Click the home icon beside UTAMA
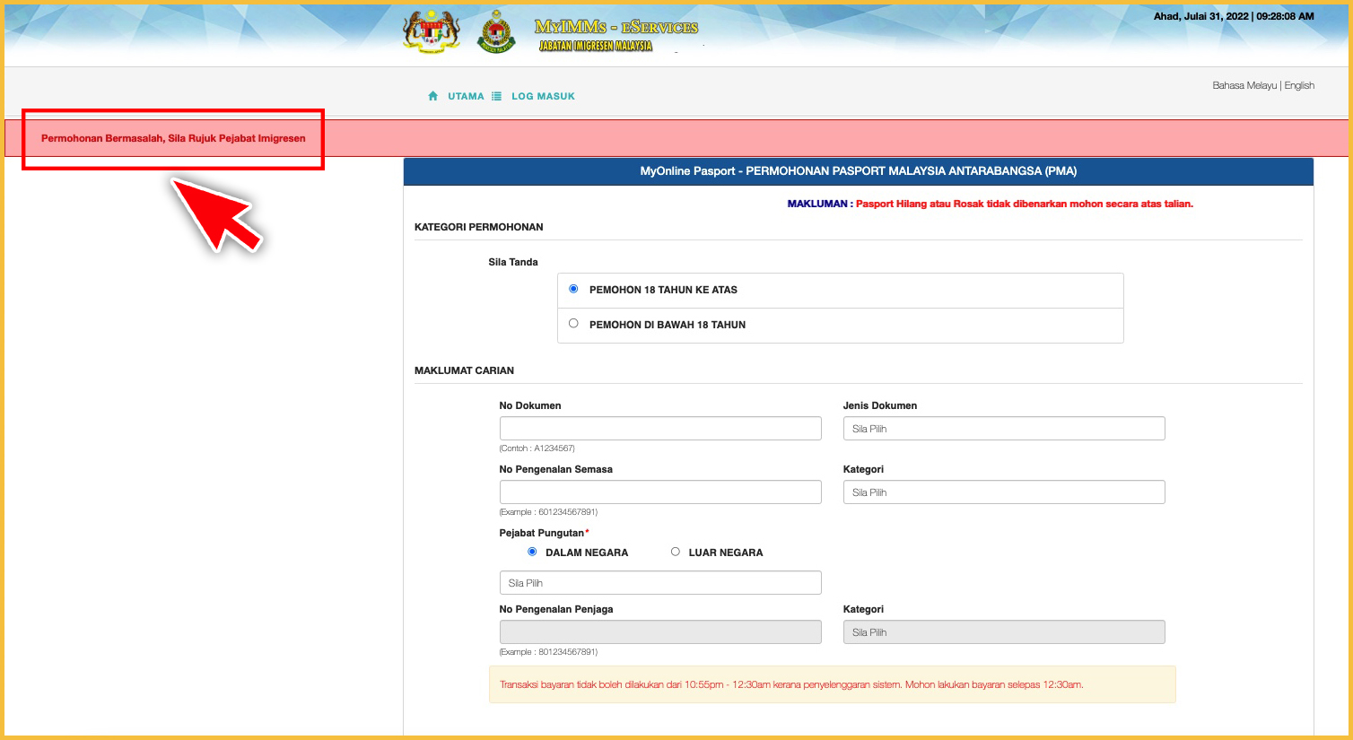Viewport: 1353px width, 740px height. [x=433, y=96]
